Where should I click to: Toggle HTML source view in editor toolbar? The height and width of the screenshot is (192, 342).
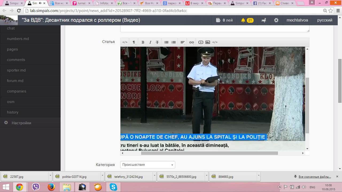click(125, 42)
